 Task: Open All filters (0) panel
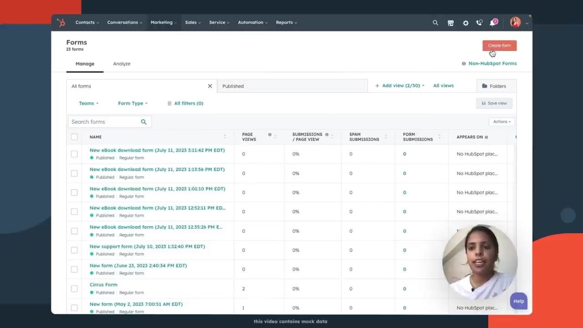(x=185, y=103)
